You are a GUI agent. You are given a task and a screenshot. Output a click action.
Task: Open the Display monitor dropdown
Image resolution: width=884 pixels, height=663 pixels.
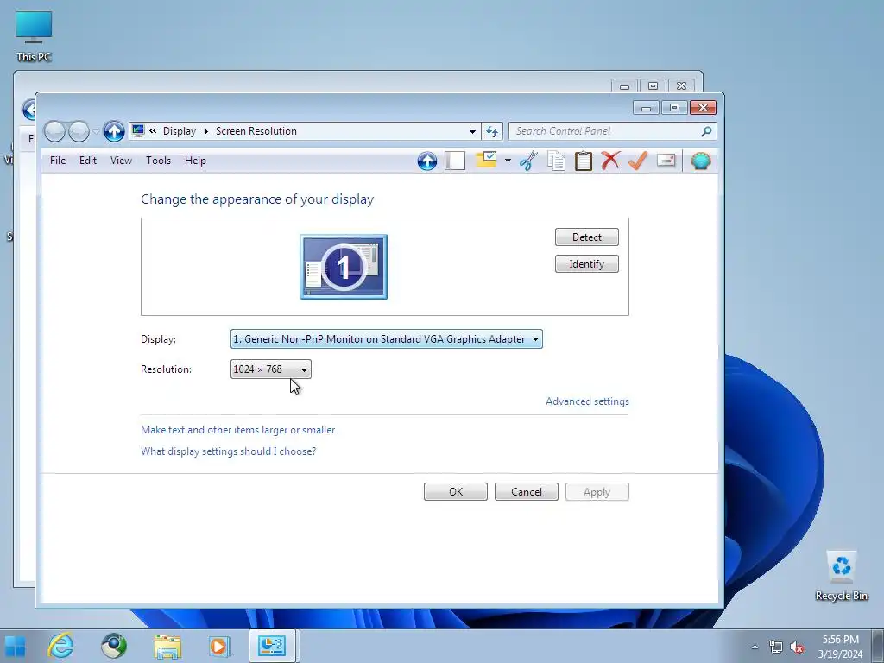coord(386,338)
